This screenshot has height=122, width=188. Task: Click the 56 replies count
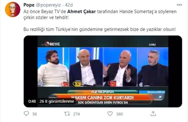[x=35, y=114]
